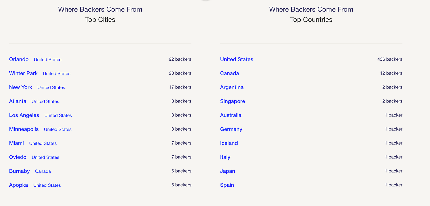
Task: Open the Spain country link
Action: 227,185
